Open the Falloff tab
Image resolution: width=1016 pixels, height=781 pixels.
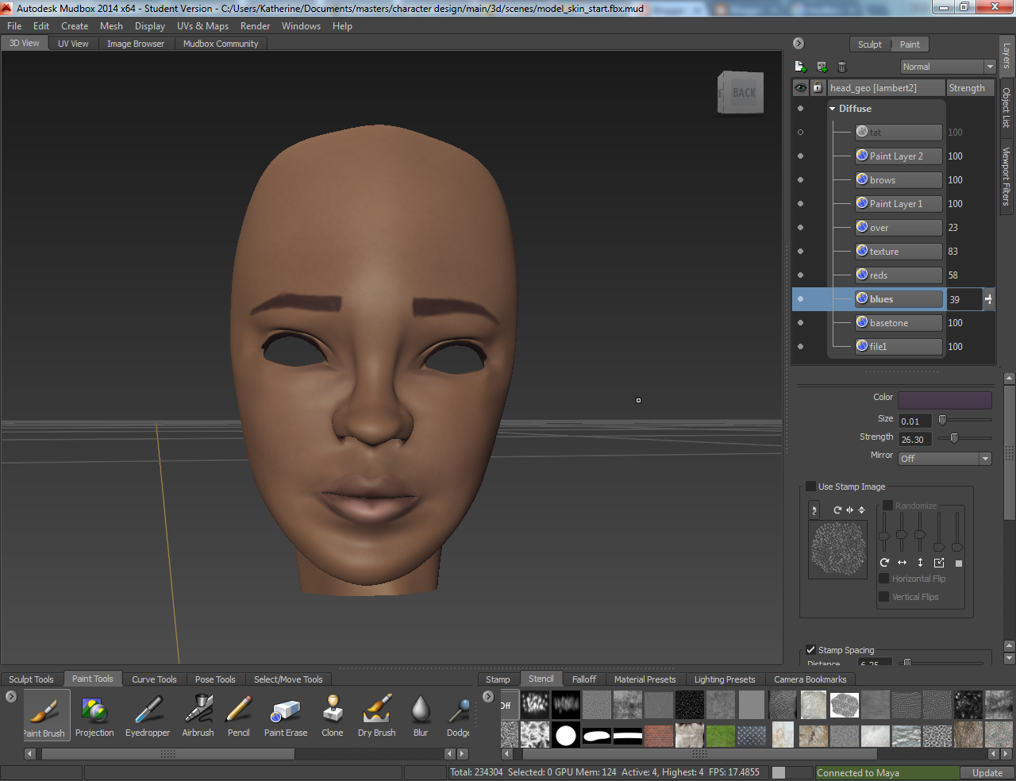point(584,679)
